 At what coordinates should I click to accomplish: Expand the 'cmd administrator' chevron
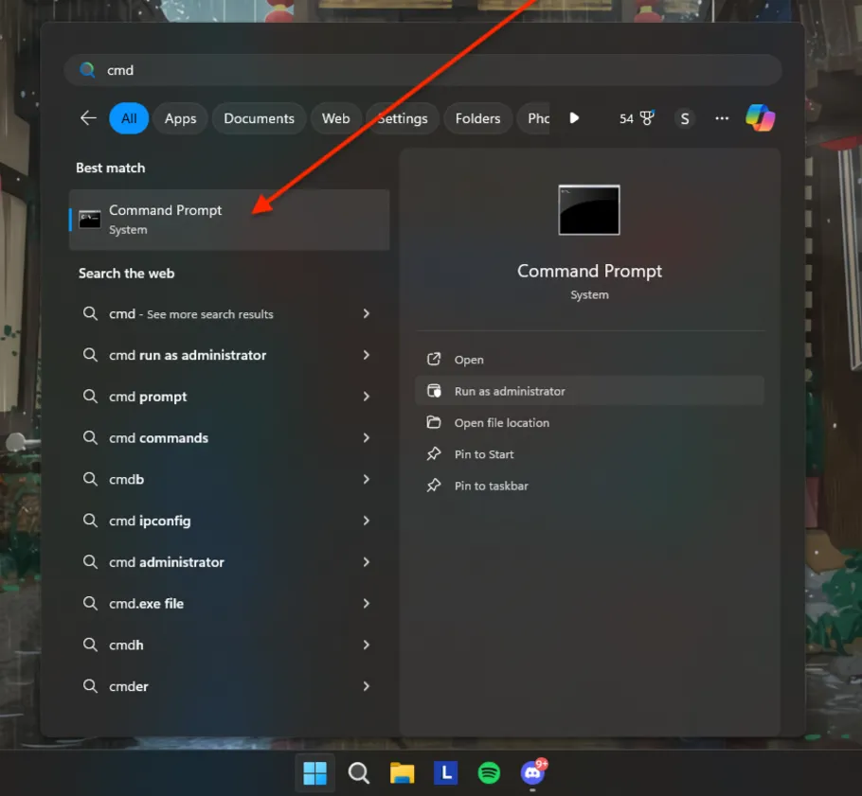(x=367, y=561)
